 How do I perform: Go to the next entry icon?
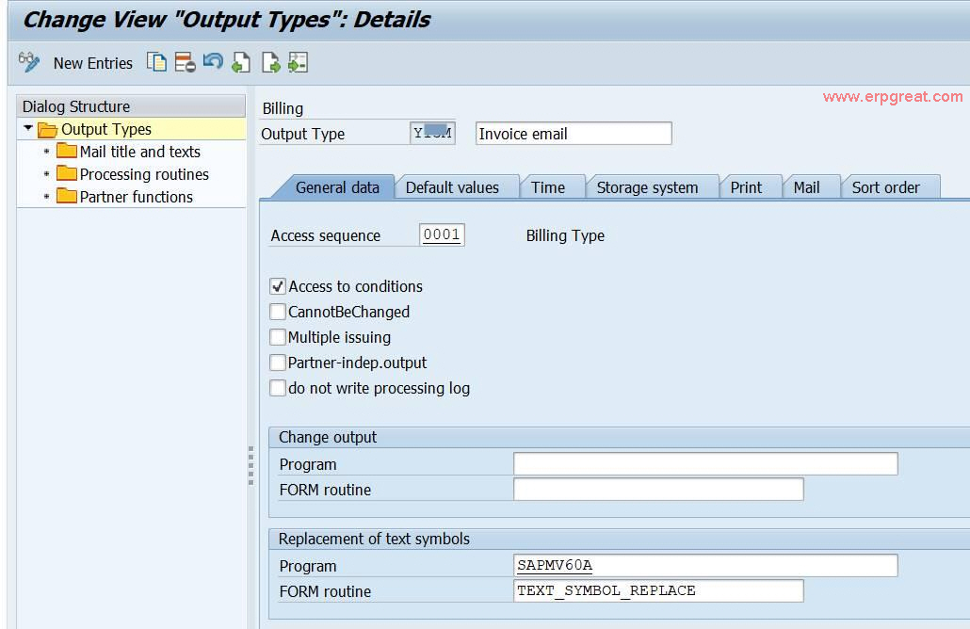click(x=270, y=62)
